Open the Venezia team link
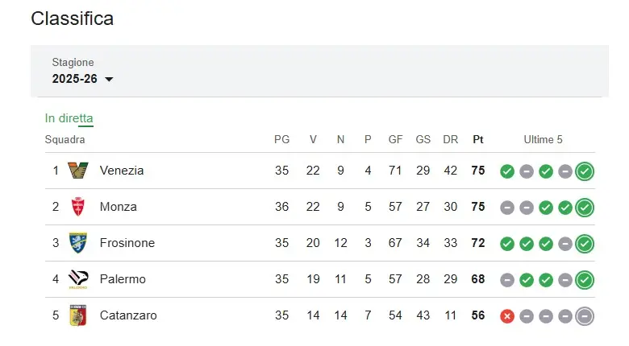The image size is (629, 346). tap(122, 171)
